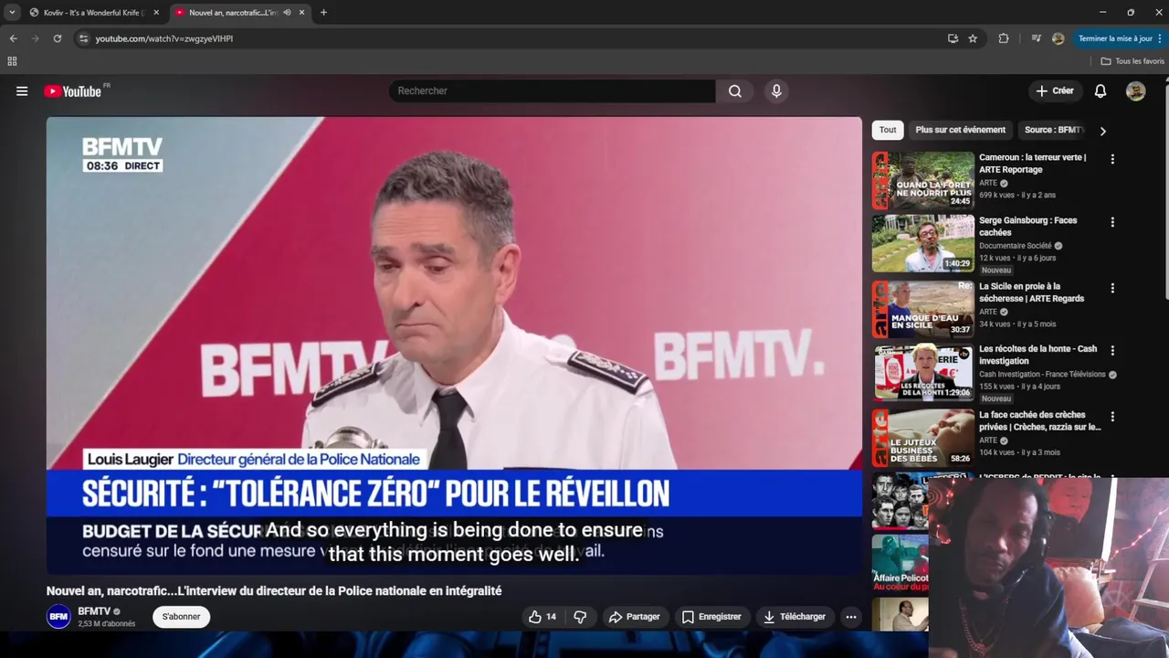Start voice search with the microphone
Screen dimensions: 1169x658
tap(776, 91)
